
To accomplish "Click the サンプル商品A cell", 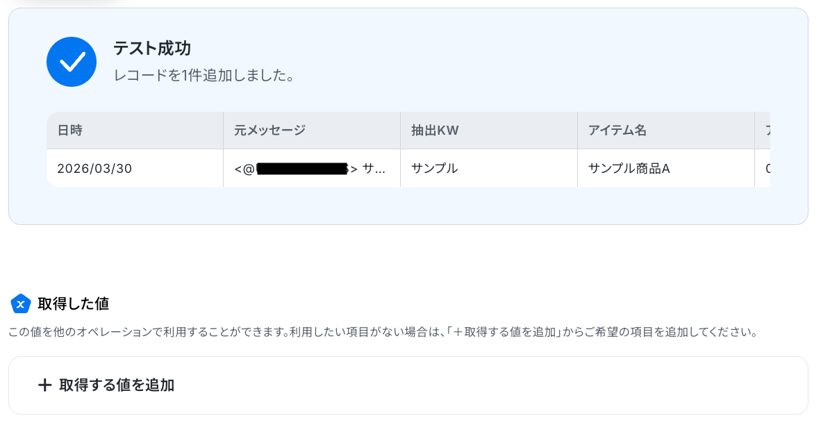I will pos(629,168).
